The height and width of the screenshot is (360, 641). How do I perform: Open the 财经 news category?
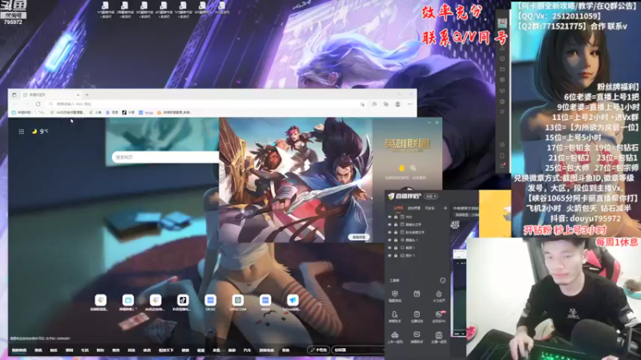[100, 350]
